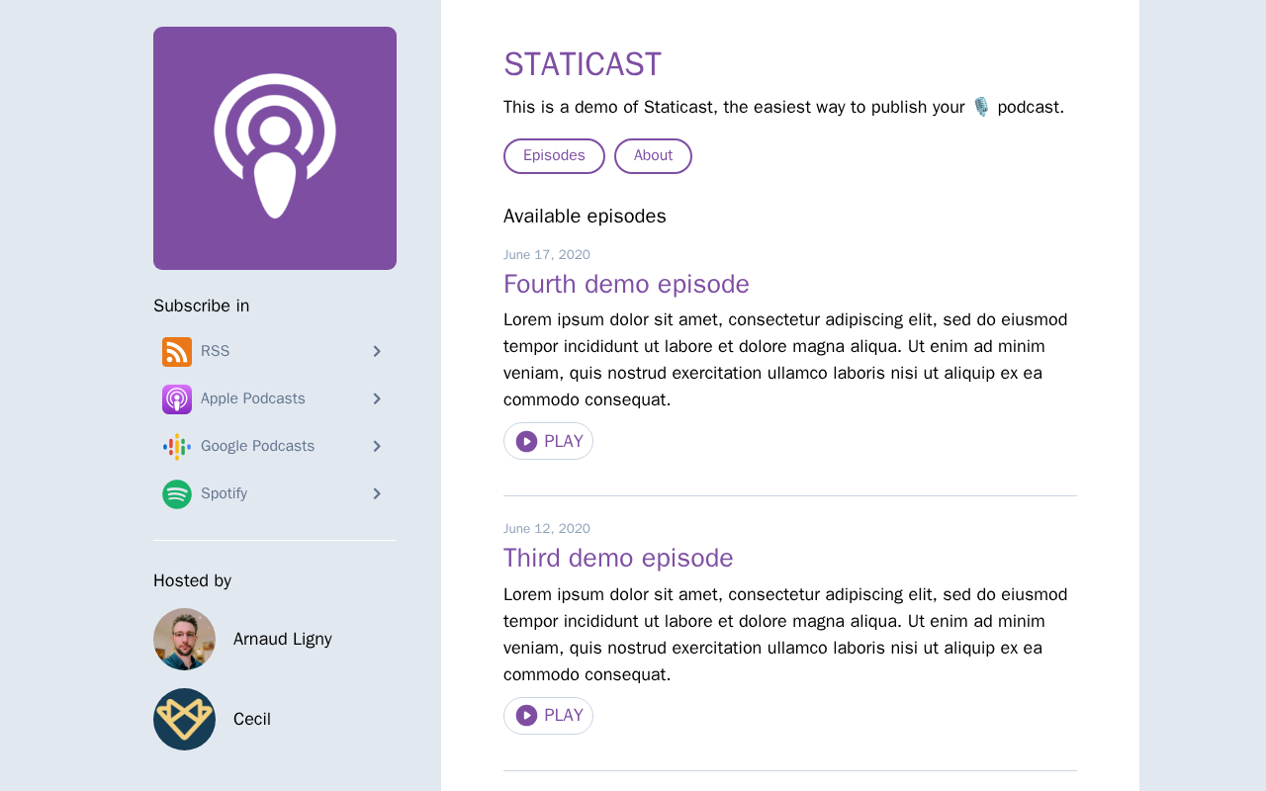The image size is (1266, 791).
Task: Expand the Apple Podcasts chevron arrow
Action: pos(377,398)
